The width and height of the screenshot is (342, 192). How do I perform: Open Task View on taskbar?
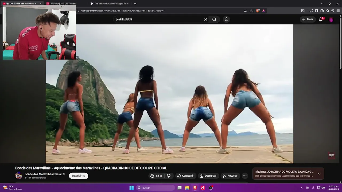[180, 188]
